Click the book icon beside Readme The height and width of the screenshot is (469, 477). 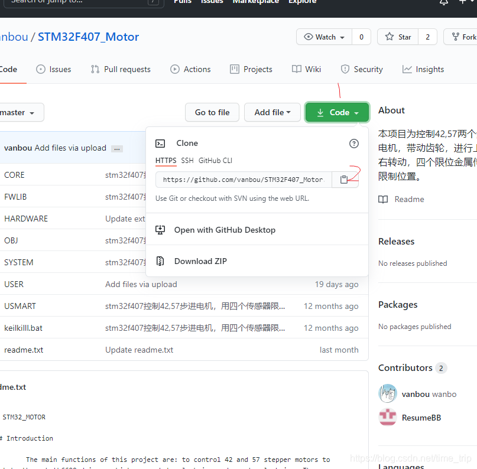tap(383, 200)
